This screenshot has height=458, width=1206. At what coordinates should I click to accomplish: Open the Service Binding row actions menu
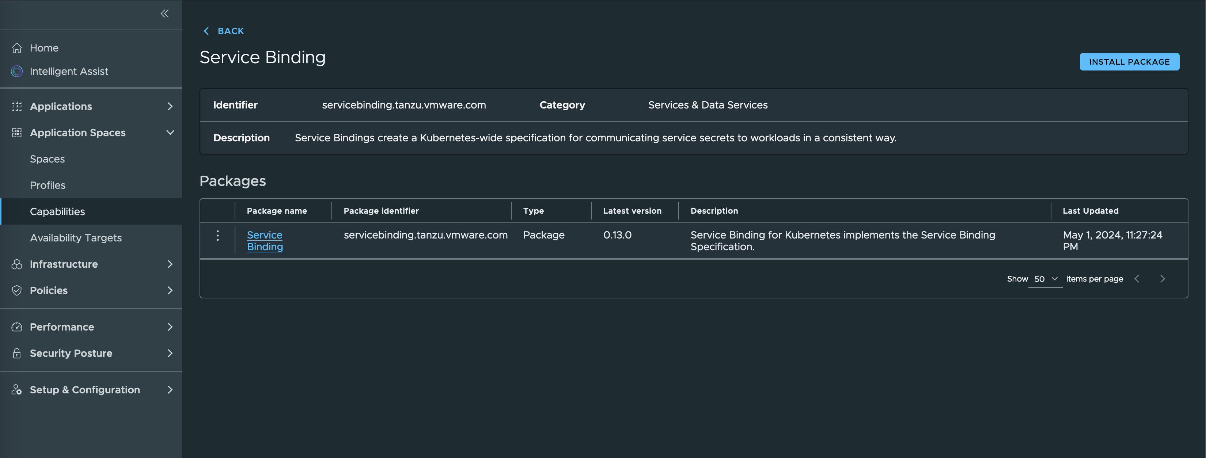[218, 235]
